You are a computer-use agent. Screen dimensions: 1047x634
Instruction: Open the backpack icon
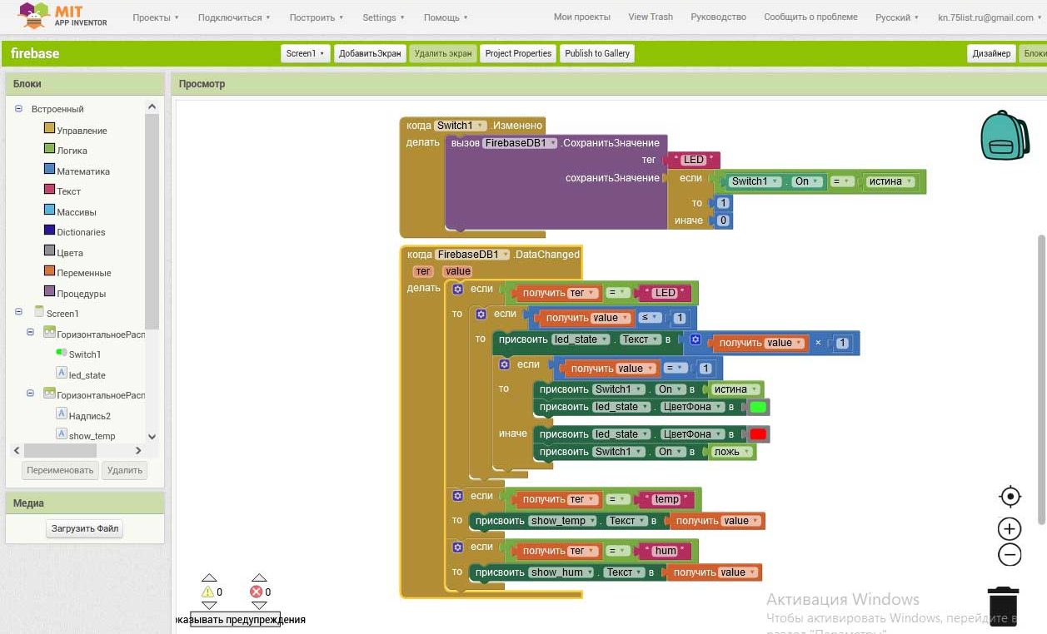(x=1005, y=135)
